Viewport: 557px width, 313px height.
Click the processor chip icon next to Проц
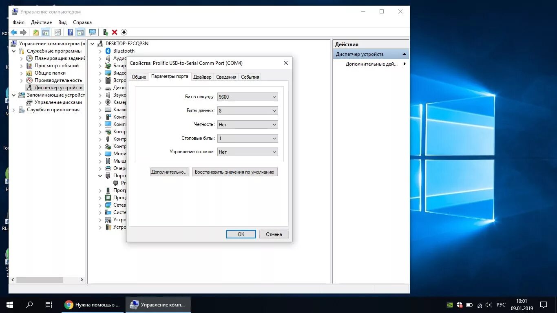[x=108, y=198]
